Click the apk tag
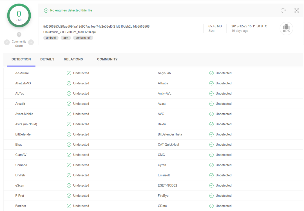Image resolution: width=304 pixels, height=211 pixels. pyautogui.click(x=66, y=38)
